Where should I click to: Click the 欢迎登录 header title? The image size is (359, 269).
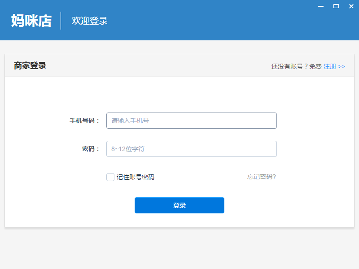(x=90, y=21)
